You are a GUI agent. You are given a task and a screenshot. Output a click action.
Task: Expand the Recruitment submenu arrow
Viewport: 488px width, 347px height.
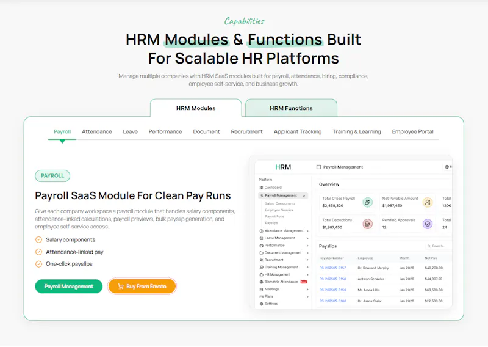click(307, 260)
